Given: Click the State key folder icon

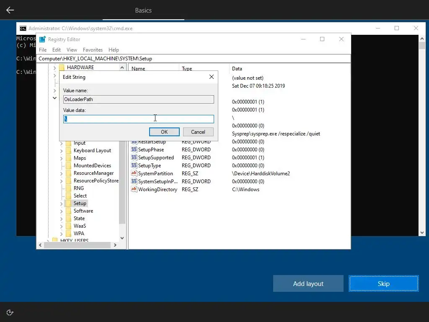Looking at the screenshot, I should pos(68,218).
